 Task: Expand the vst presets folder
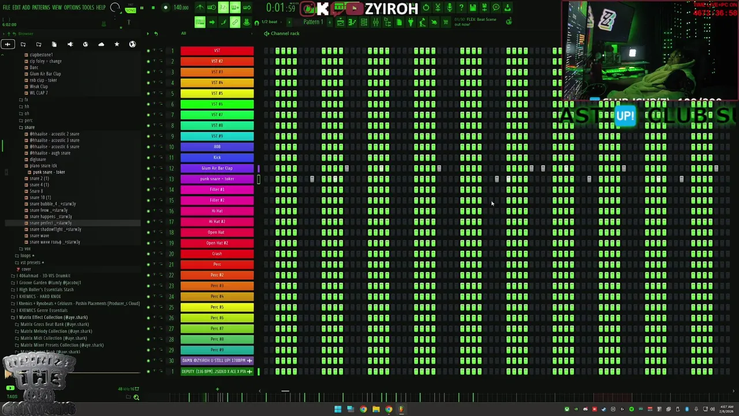31,262
